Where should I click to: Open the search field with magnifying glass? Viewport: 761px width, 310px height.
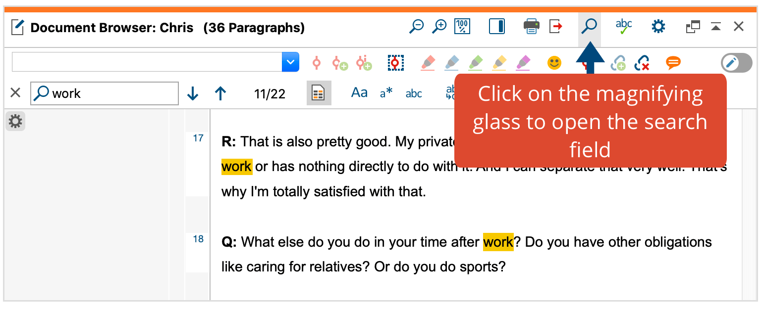pos(589,26)
